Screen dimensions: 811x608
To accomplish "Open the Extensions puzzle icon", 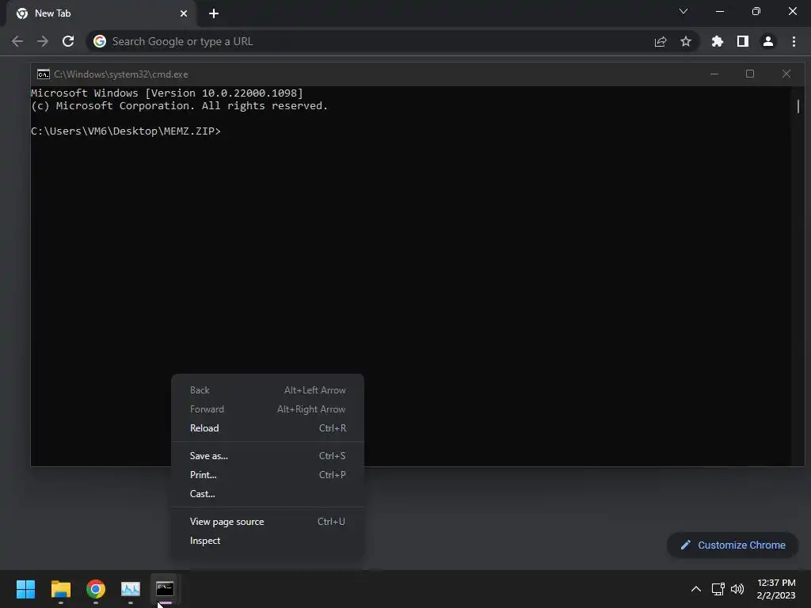I will [x=718, y=41].
